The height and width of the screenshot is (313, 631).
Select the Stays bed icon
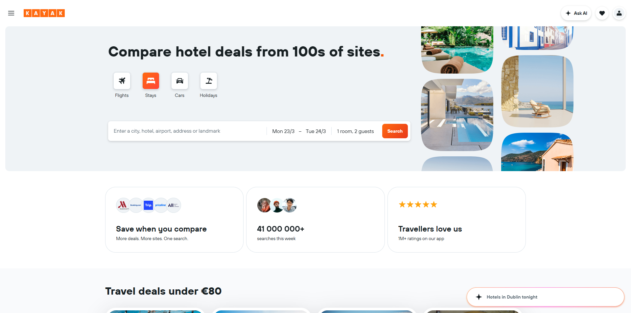click(x=151, y=81)
